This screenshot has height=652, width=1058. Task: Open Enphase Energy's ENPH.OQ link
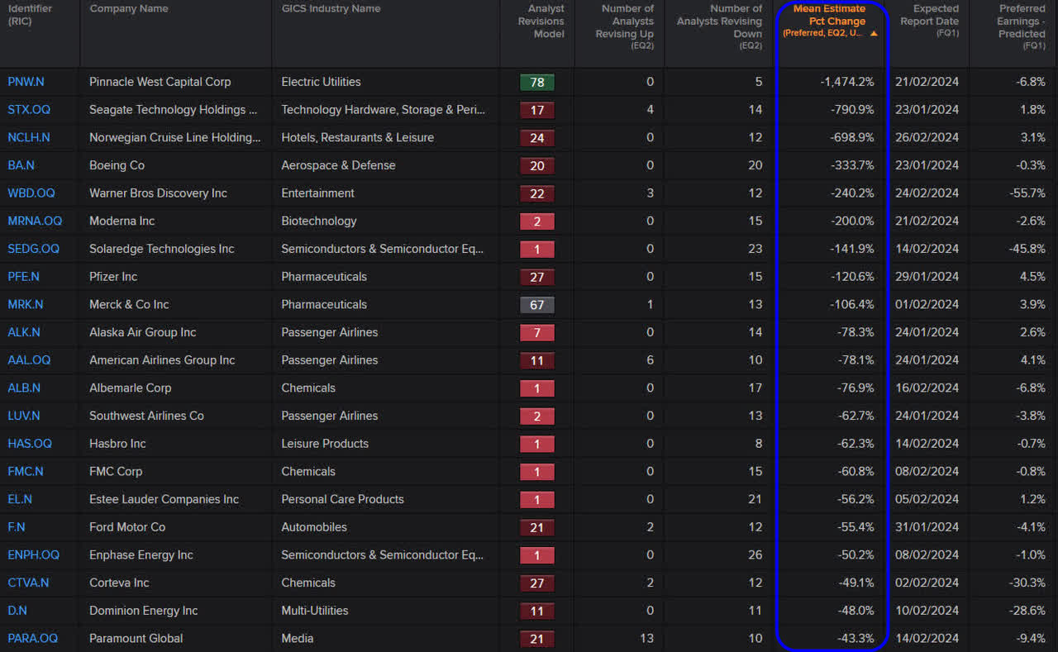33,554
